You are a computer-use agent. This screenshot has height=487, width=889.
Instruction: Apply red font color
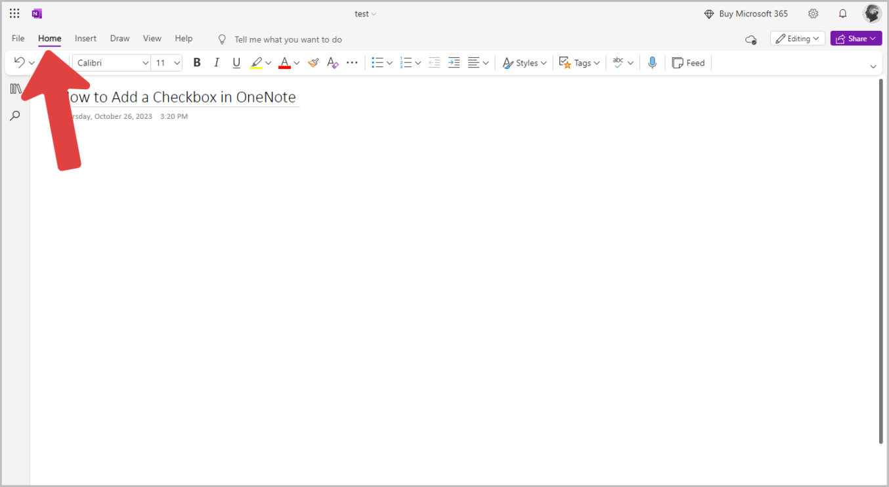pos(284,63)
